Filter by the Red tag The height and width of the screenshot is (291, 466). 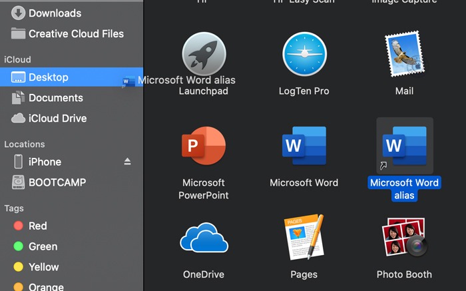pos(37,226)
